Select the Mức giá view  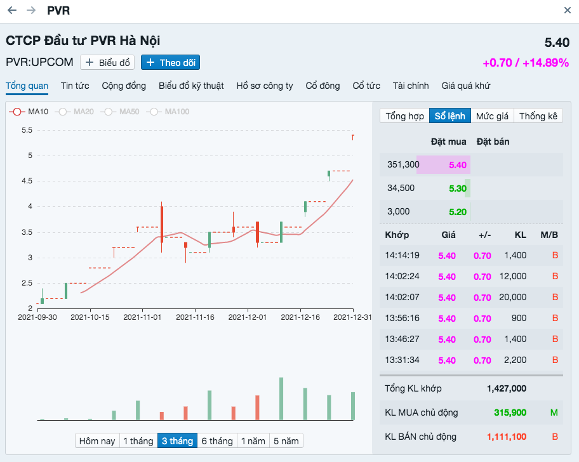click(492, 116)
